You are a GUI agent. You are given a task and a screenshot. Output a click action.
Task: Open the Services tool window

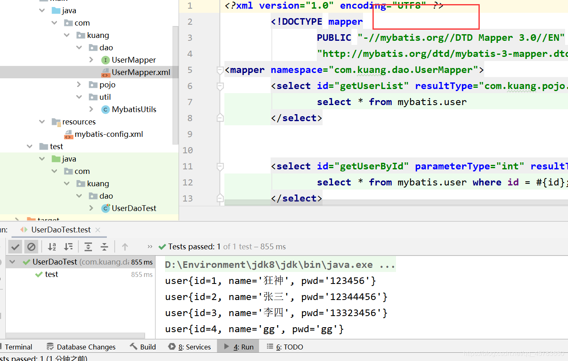(x=190, y=347)
